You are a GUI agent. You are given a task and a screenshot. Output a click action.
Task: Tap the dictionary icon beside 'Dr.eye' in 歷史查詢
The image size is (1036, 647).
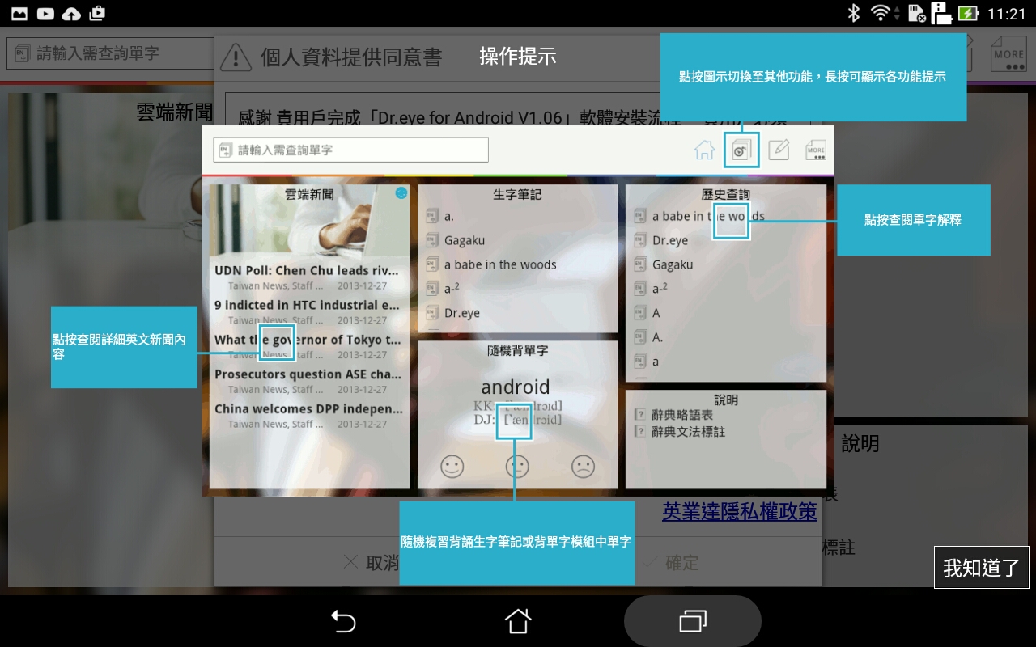click(641, 240)
